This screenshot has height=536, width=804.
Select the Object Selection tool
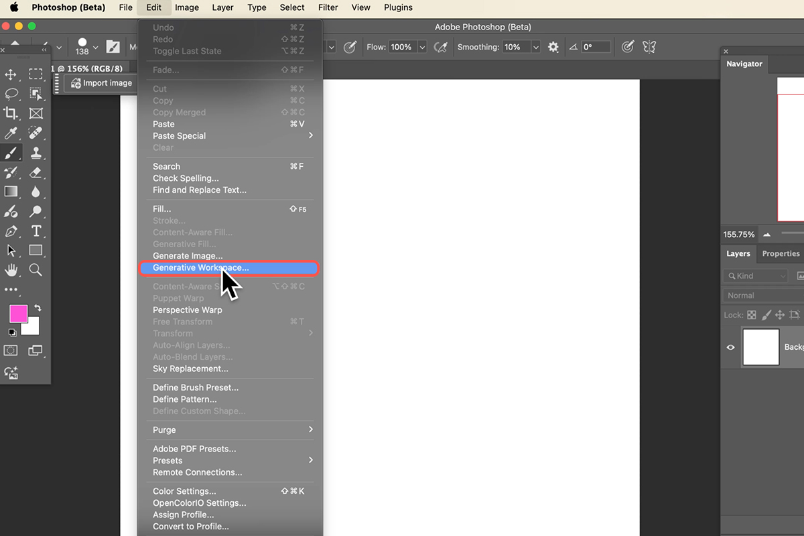[x=36, y=94]
